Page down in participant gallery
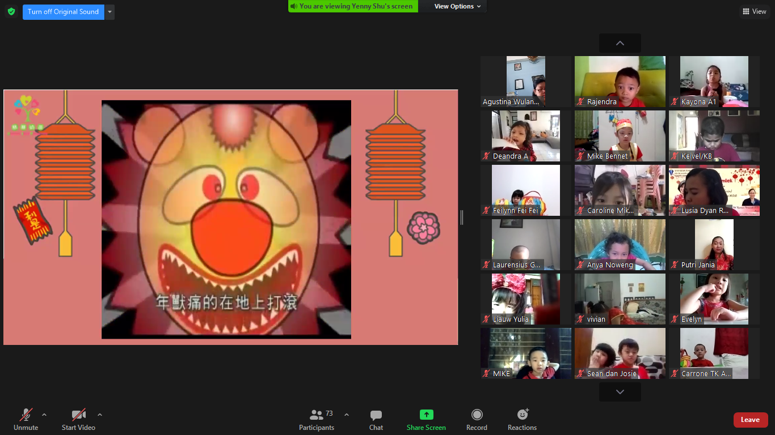The image size is (775, 435). [620, 392]
